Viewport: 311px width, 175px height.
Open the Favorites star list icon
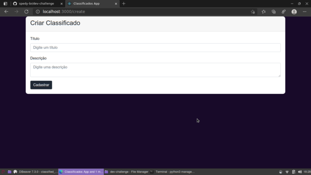[263, 12]
